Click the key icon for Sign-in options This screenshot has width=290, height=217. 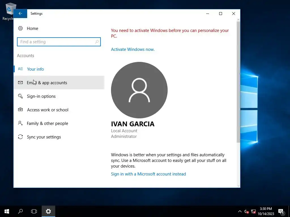20,96
